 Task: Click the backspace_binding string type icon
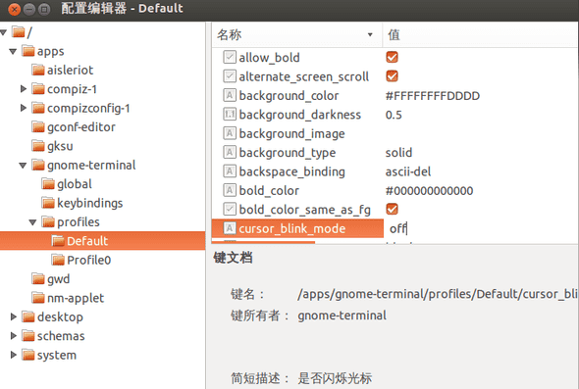[230, 171]
